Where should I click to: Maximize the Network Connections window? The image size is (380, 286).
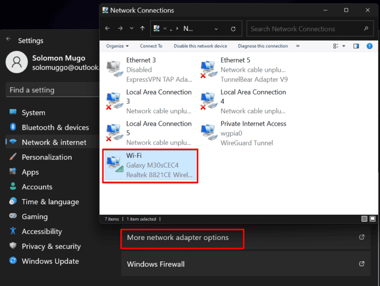(346, 10)
